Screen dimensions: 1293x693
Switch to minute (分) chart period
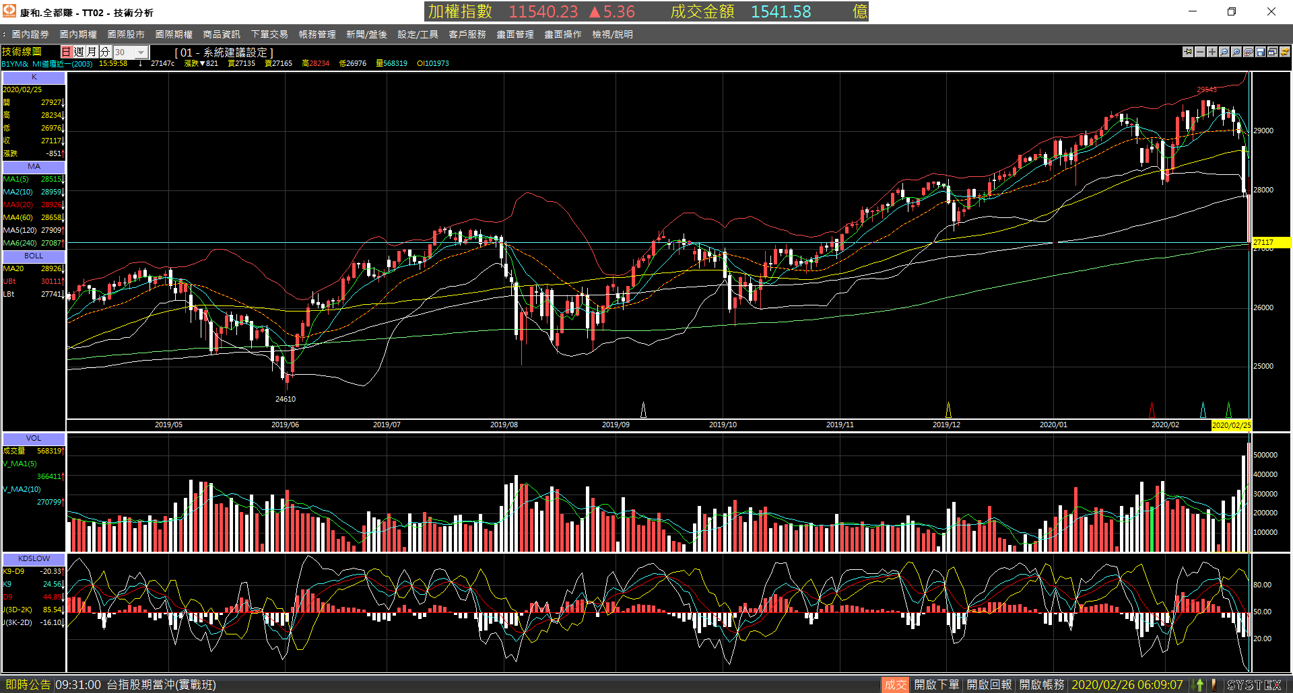(104, 52)
